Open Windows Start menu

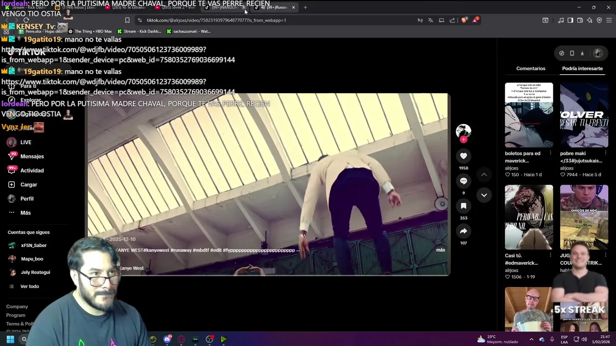tap(10, 339)
